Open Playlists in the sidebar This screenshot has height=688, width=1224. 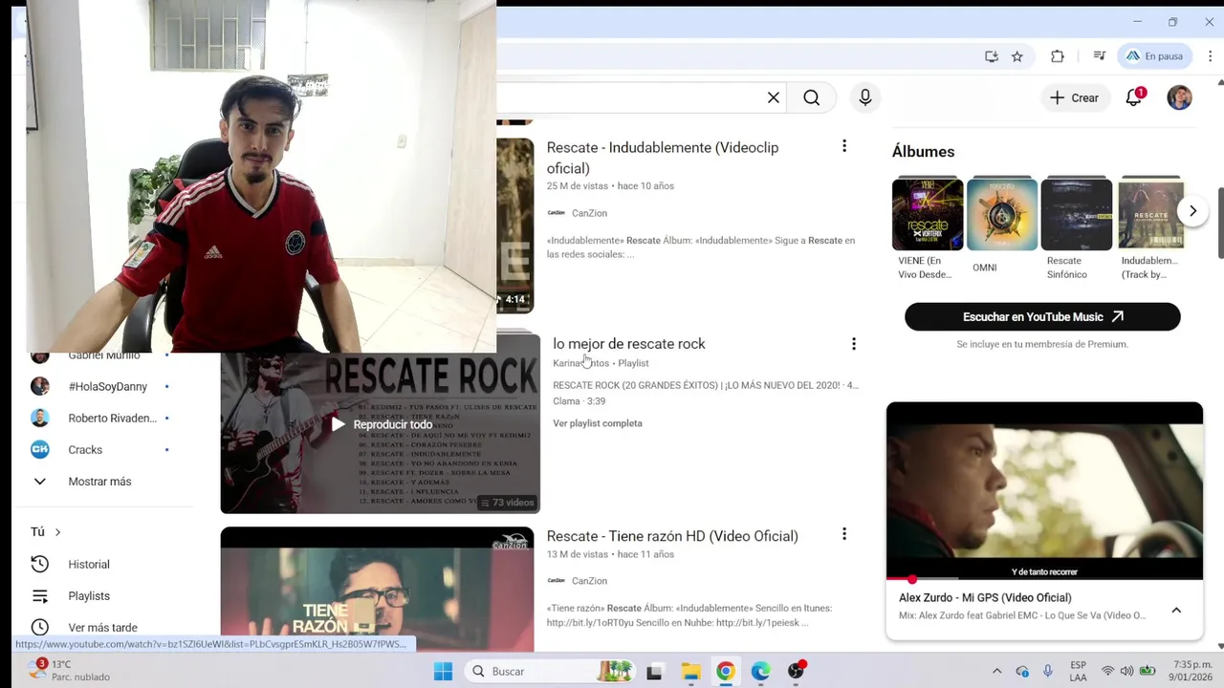(89, 596)
